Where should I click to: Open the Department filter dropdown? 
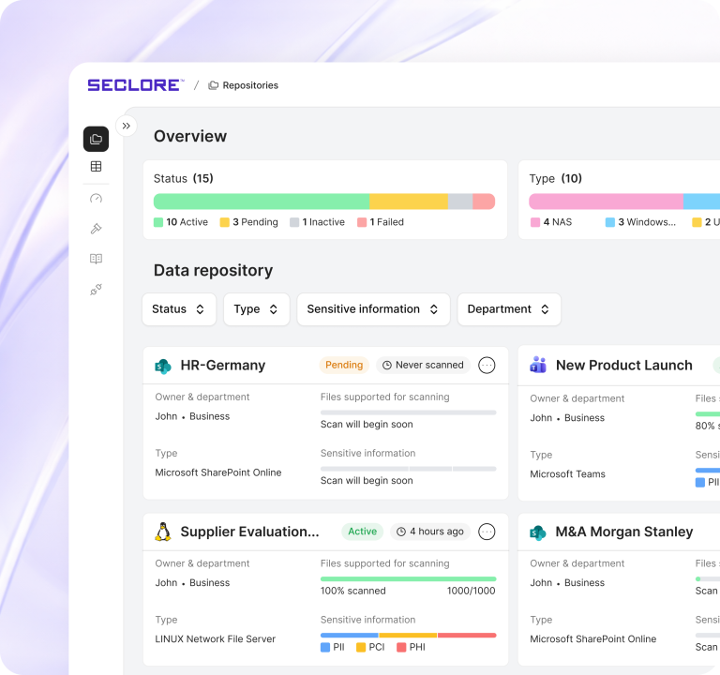[509, 309]
